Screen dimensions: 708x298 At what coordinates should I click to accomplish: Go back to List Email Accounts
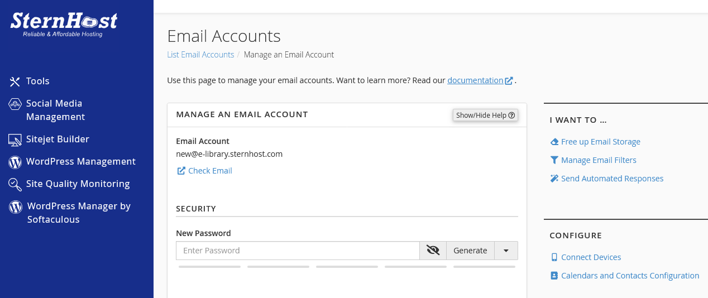(200, 55)
